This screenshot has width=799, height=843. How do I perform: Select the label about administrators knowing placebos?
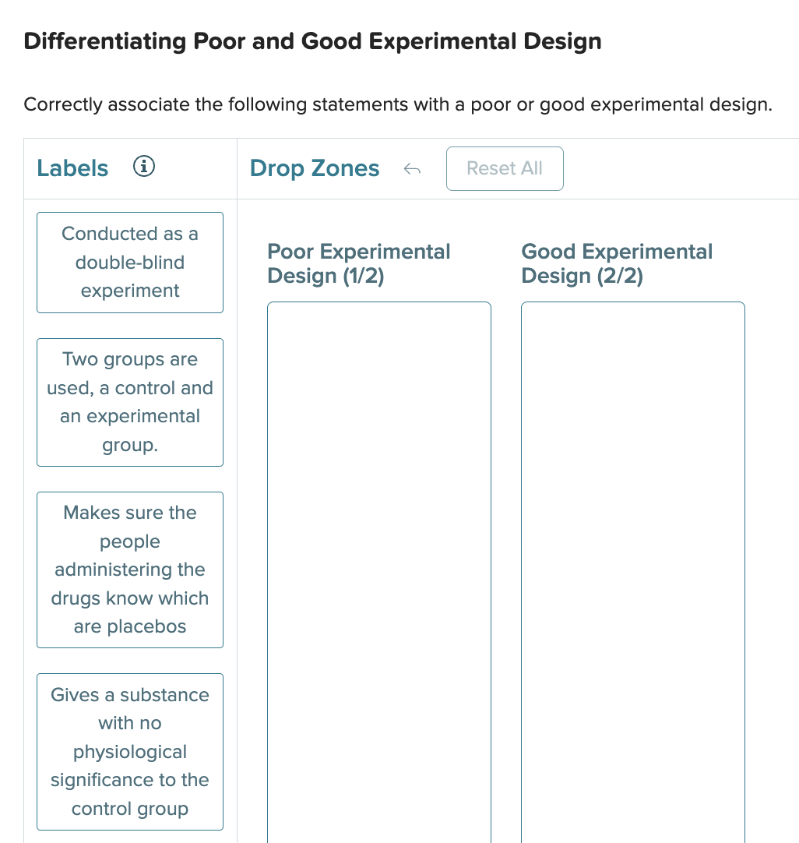pyautogui.click(x=129, y=570)
